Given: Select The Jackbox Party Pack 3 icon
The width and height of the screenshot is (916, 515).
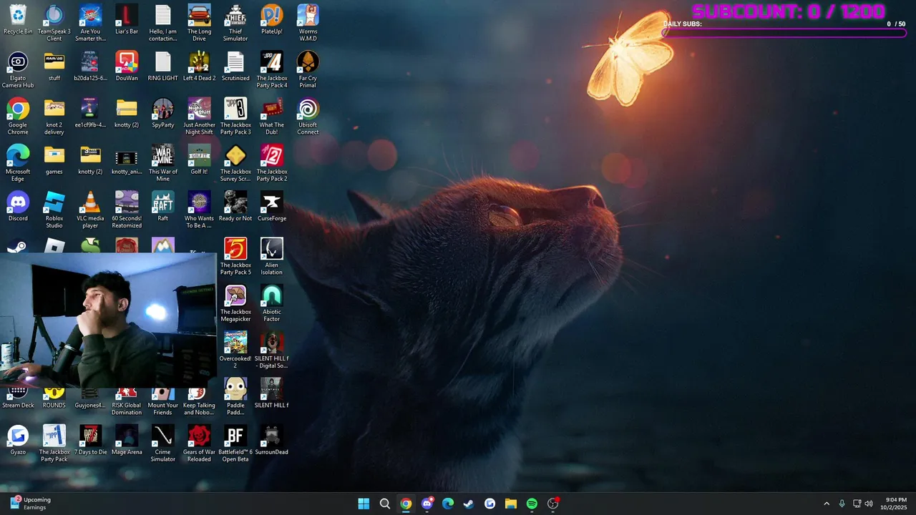Looking at the screenshot, I should pyautogui.click(x=235, y=117).
